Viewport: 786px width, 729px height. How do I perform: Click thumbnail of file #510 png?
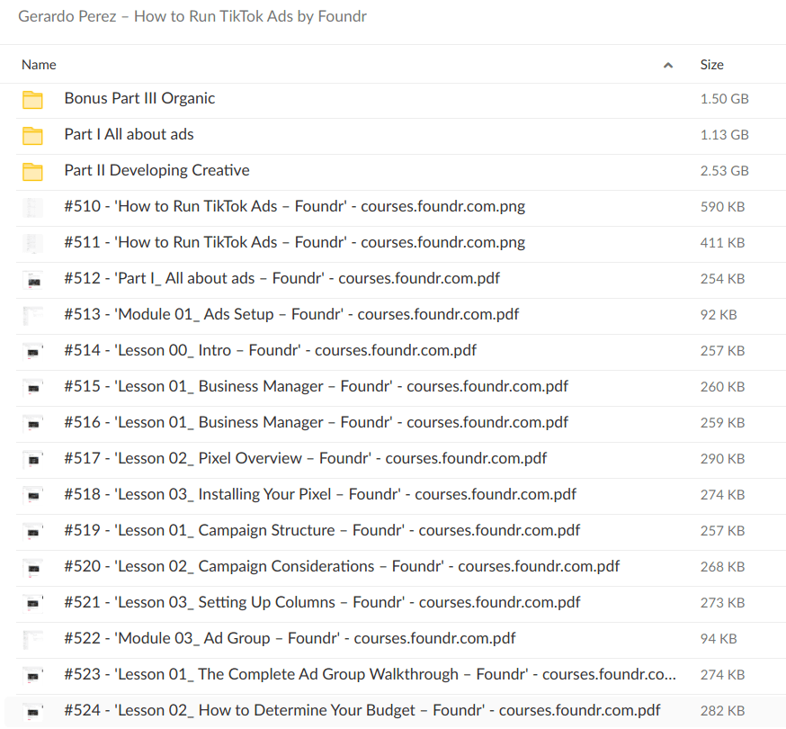(32, 208)
